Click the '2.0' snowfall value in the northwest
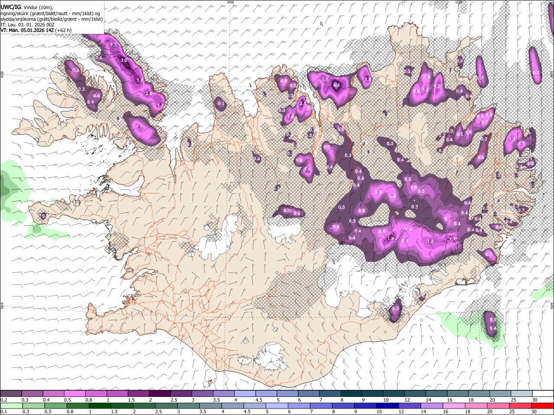 (x=149, y=93)
